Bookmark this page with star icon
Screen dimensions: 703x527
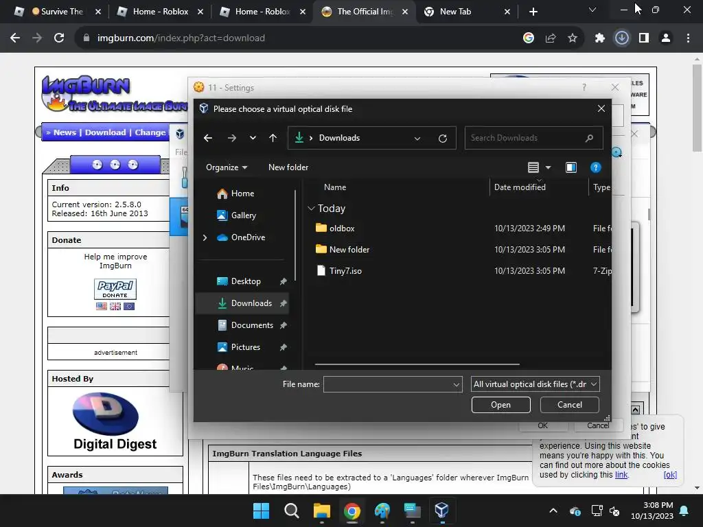tap(572, 38)
